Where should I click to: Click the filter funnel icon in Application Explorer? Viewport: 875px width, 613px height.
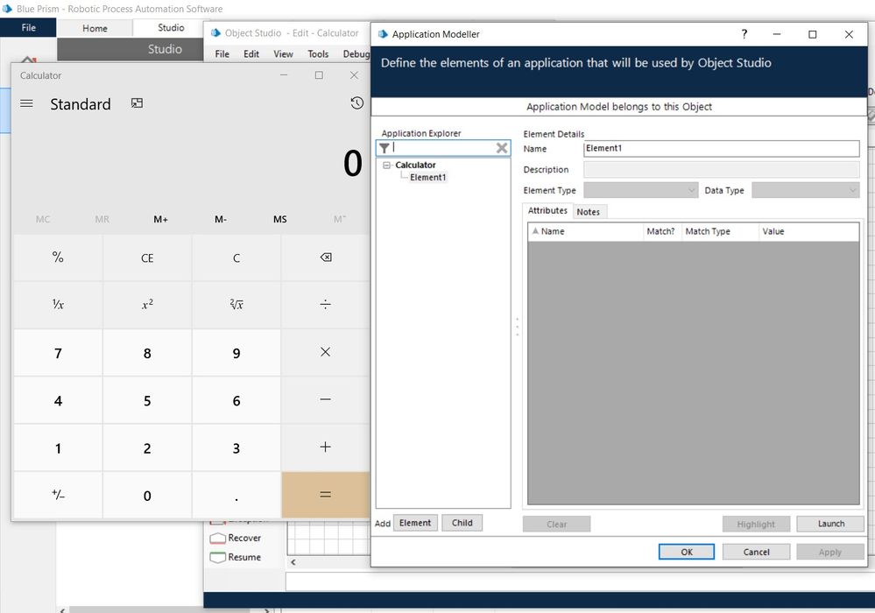pos(385,148)
